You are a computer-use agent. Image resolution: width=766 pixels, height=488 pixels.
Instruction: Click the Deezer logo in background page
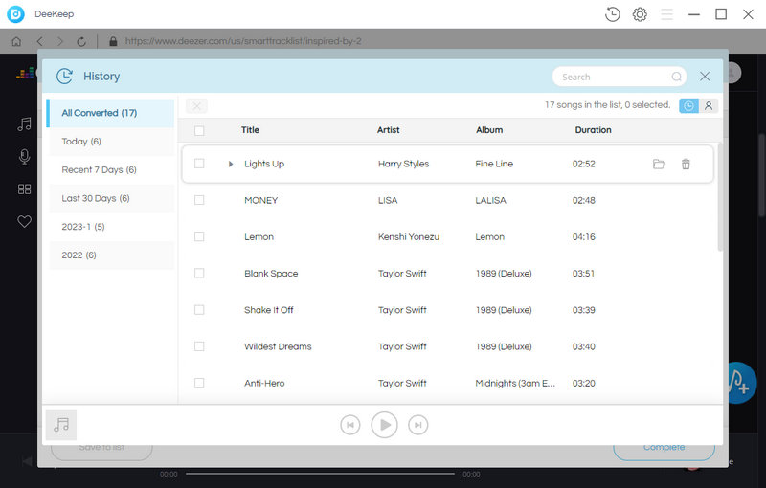coord(25,74)
